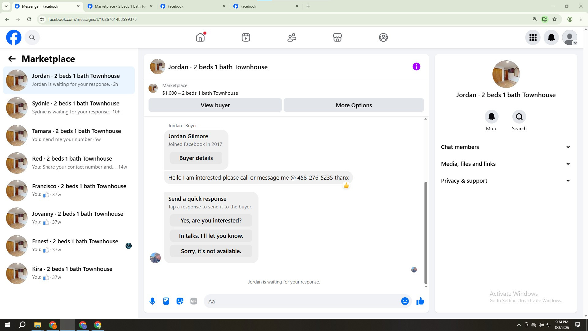Attach a photo or file
588x331 pixels.
166,301
